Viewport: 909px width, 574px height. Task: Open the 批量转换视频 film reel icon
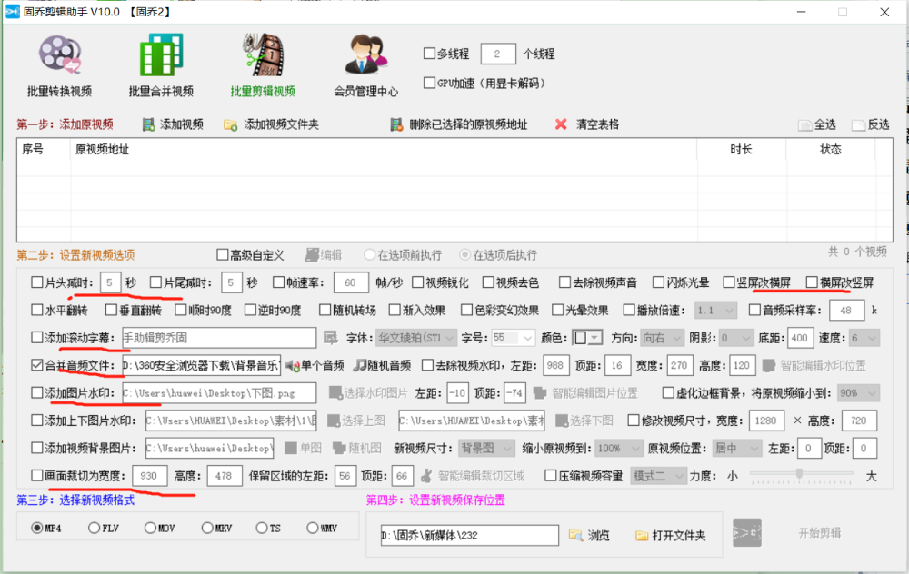[60, 54]
